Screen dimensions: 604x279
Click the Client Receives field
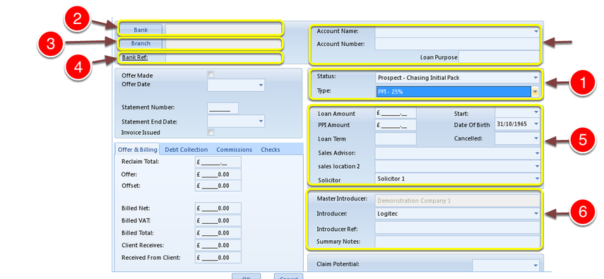[x=218, y=245]
